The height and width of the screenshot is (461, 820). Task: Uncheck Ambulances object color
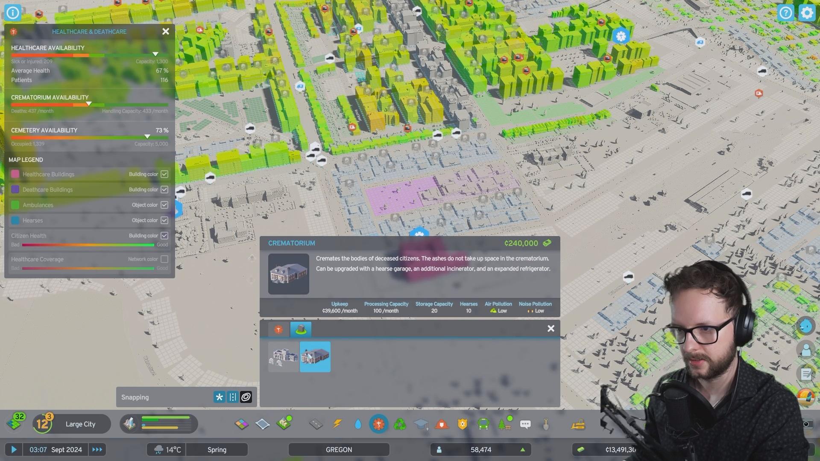tap(164, 205)
